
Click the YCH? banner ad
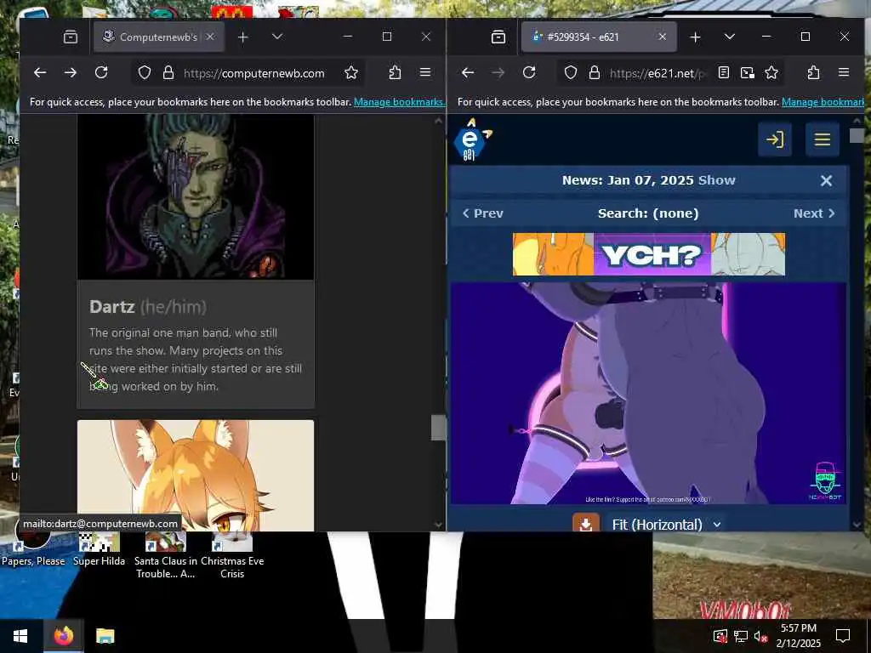pyautogui.click(x=649, y=254)
